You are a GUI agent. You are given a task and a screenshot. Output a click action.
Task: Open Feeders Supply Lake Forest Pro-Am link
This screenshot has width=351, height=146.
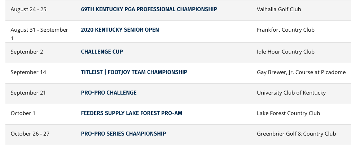[x=131, y=113]
